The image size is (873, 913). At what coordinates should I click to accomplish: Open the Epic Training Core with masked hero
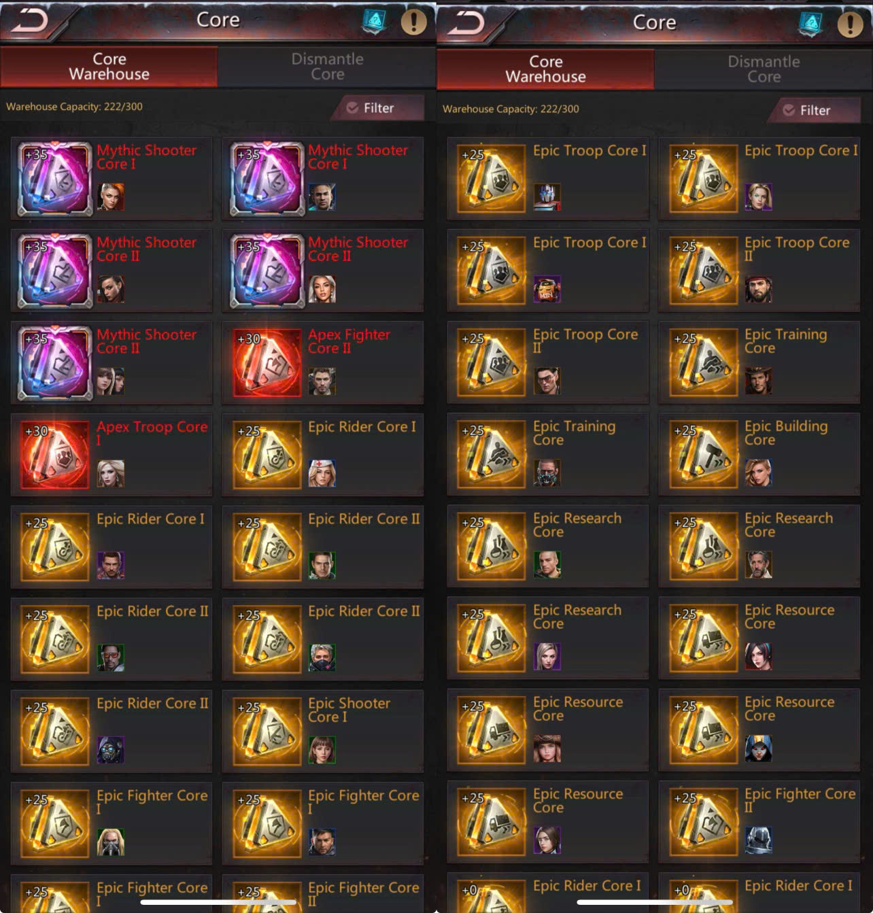[547, 454]
